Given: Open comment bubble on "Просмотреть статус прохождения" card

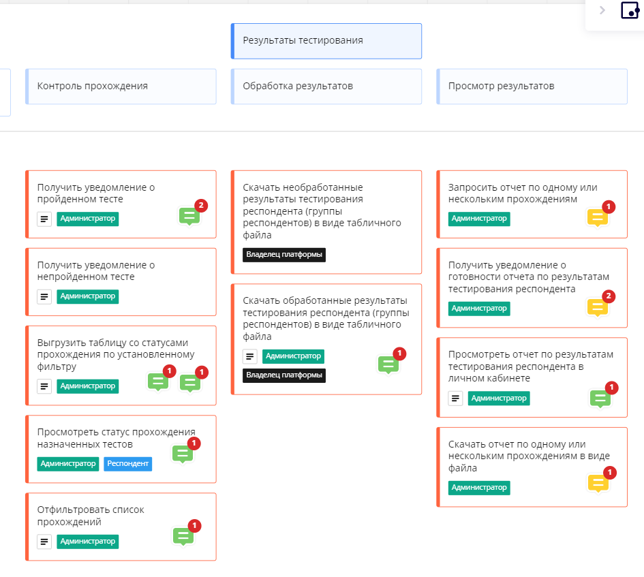Looking at the screenshot, I should point(183,454).
